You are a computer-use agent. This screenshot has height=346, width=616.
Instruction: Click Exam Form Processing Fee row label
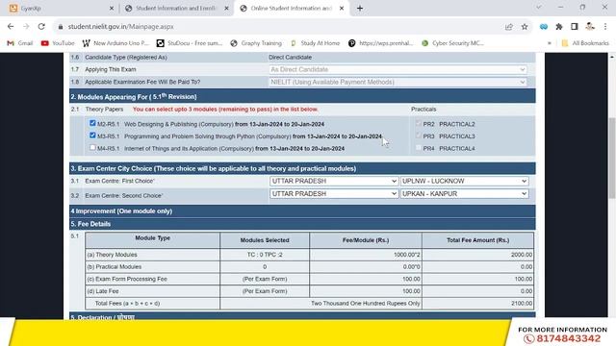click(127, 279)
